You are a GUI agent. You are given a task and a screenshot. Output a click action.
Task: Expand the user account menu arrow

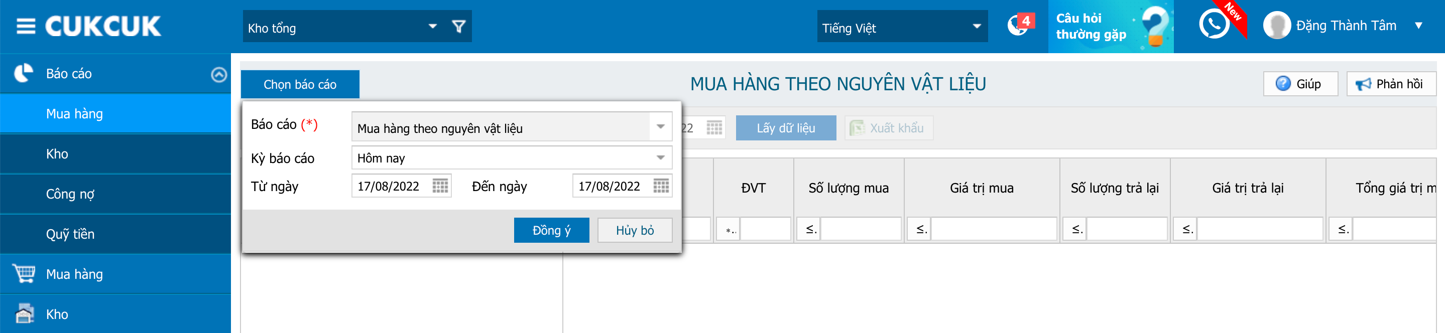click(x=1418, y=26)
